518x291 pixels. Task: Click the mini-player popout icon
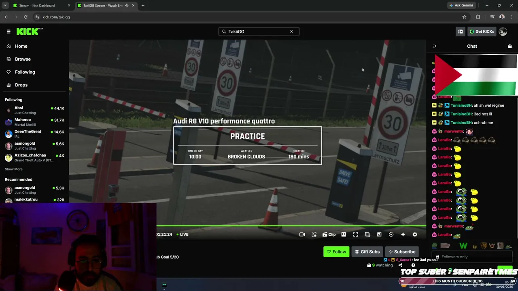314,234
